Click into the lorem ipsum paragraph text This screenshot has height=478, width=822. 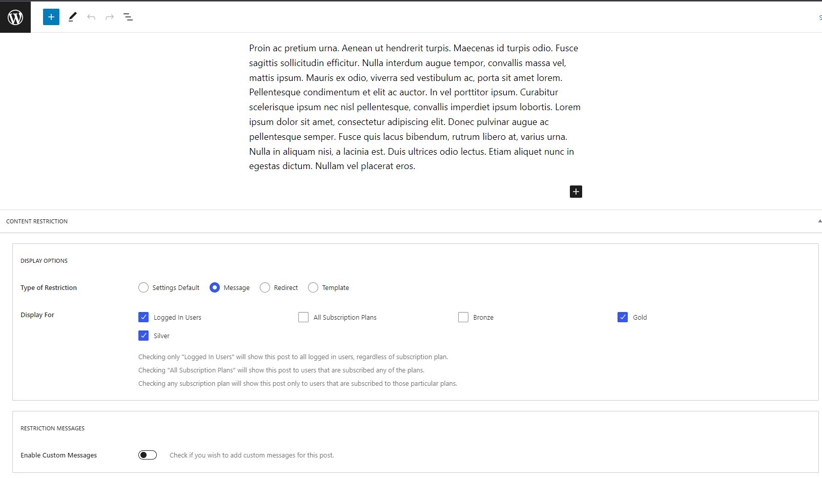414,107
